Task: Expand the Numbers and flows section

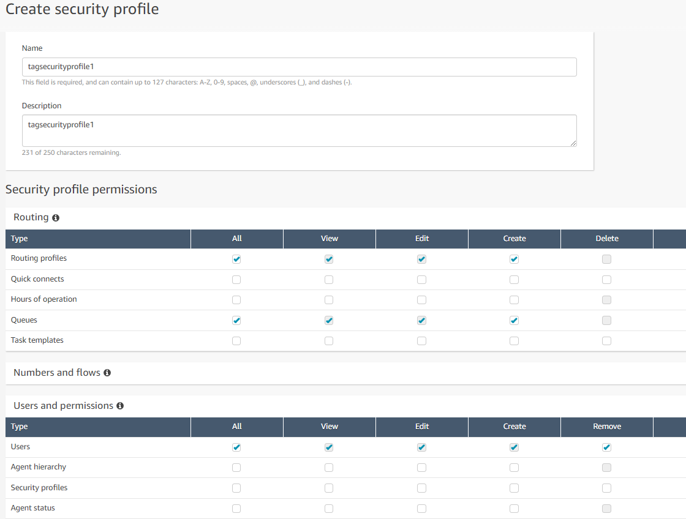Action: (345, 373)
